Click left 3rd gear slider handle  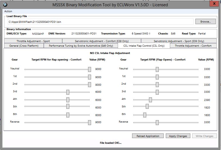68,92
